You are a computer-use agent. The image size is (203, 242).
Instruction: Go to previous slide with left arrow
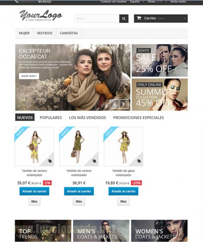tap(115, 104)
